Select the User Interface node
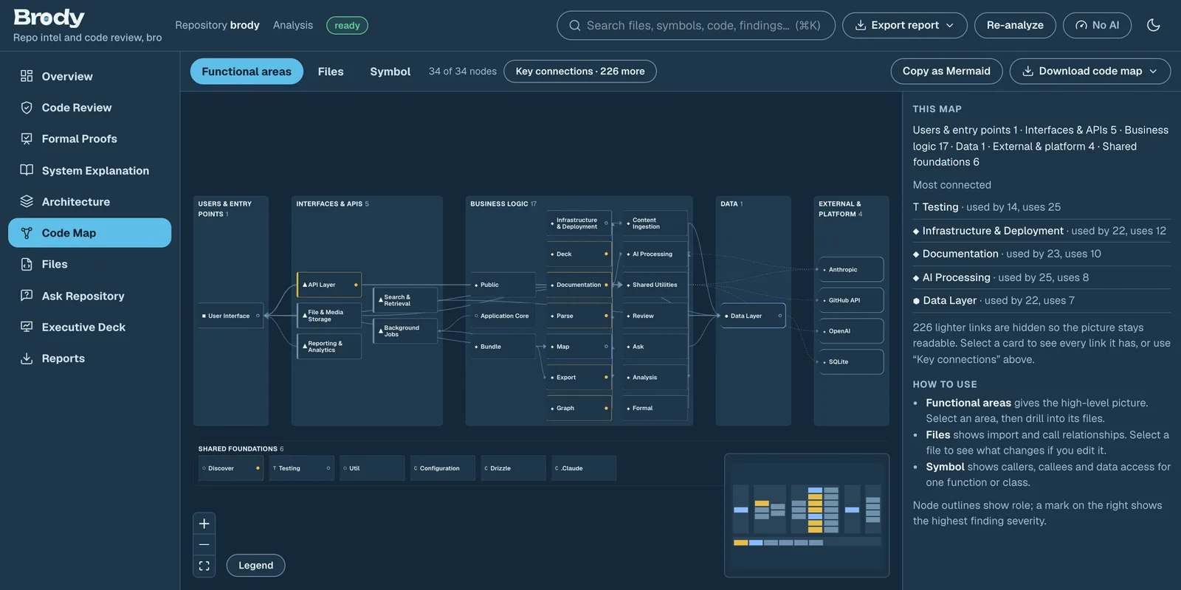 tap(230, 316)
